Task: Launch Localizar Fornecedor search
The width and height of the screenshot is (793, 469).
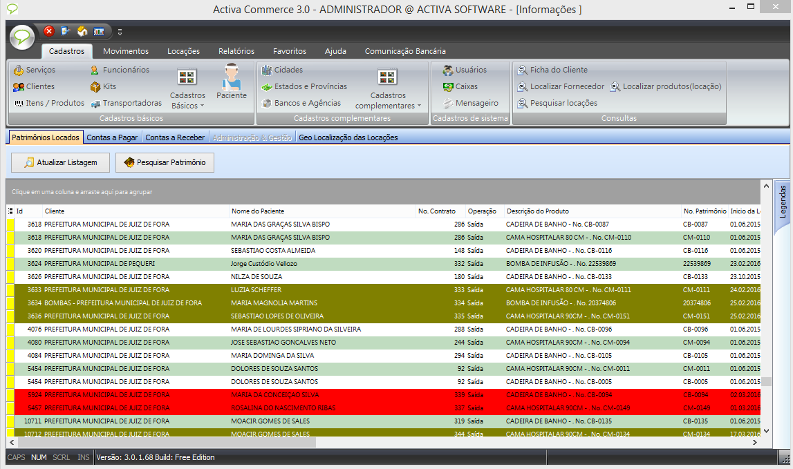Action: pyautogui.click(x=561, y=86)
